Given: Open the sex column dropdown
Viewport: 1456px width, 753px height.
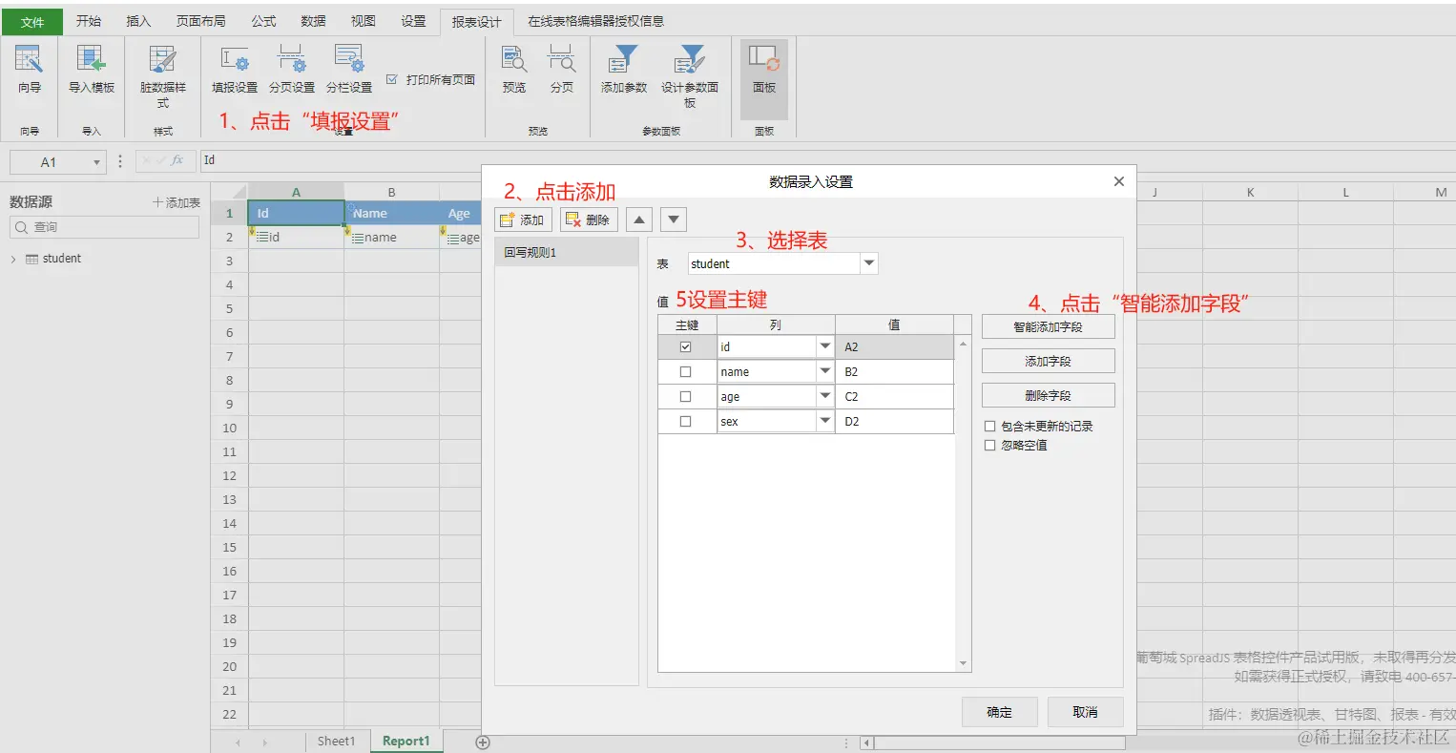Looking at the screenshot, I should pos(825,421).
